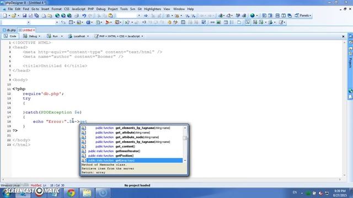Screen dimensions: 353x198
Task: Open the File menu
Action: click(10, 9)
